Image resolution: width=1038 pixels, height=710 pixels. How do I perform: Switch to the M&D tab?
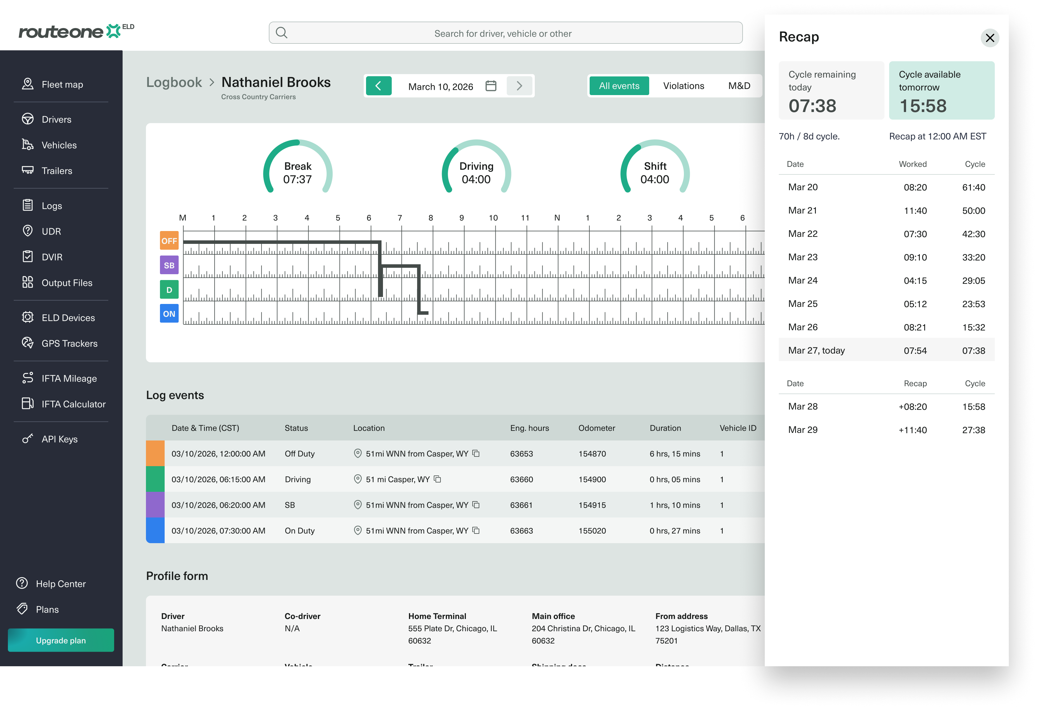739,86
